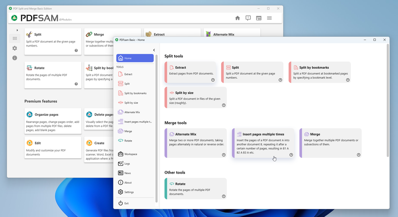Image resolution: width=398 pixels, height=217 pixels.
Task: Open the Merge tool card under Merge tools
Action: pos(330,143)
